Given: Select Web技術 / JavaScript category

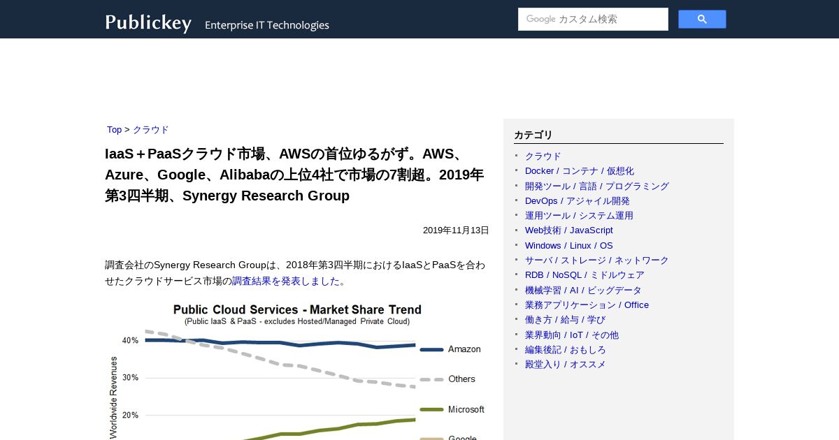Looking at the screenshot, I should click(x=569, y=230).
